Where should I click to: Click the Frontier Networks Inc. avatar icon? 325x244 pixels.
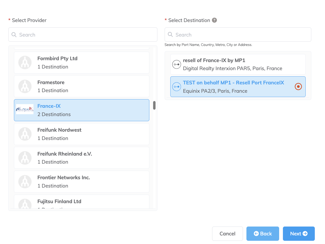coord(25,181)
